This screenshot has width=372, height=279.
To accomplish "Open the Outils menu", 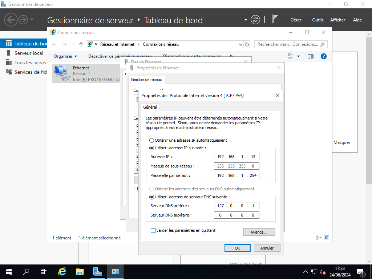I will pos(318,20).
